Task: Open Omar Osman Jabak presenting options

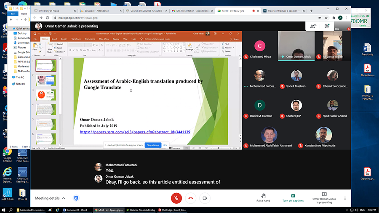Action: 324,198
